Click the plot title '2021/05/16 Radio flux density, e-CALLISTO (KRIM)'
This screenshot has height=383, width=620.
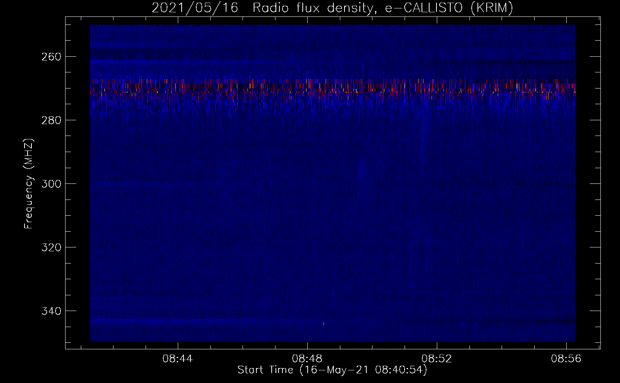click(332, 8)
